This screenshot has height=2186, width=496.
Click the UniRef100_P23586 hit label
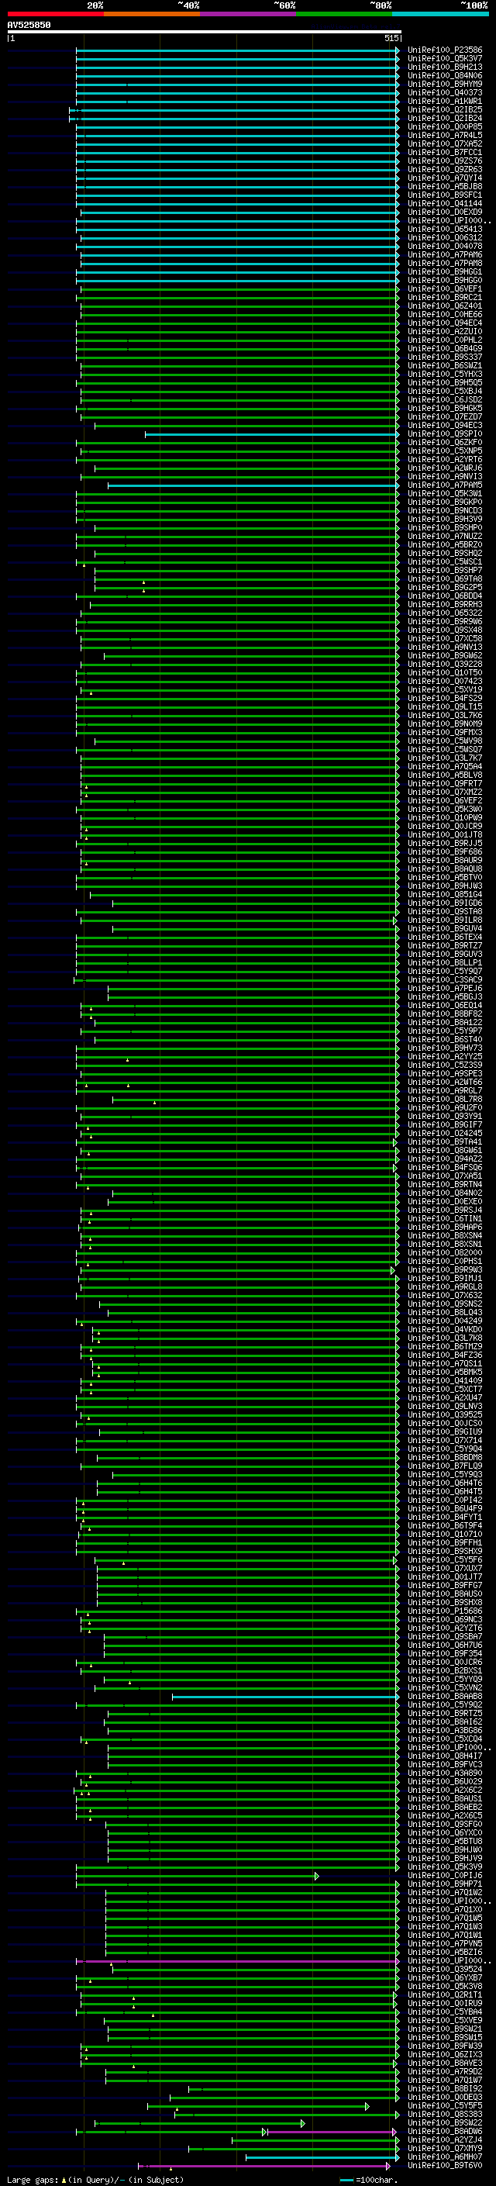pyautogui.click(x=445, y=50)
